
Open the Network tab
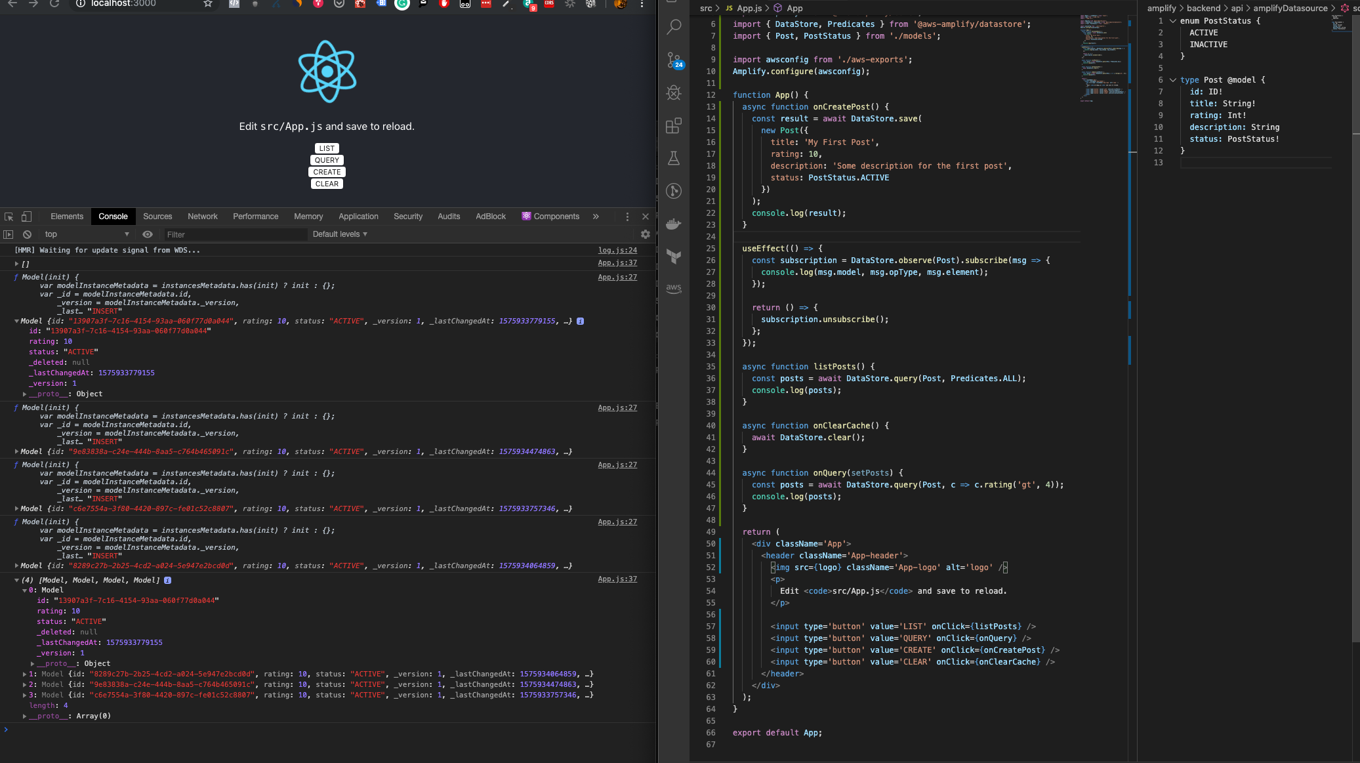point(203,217)
